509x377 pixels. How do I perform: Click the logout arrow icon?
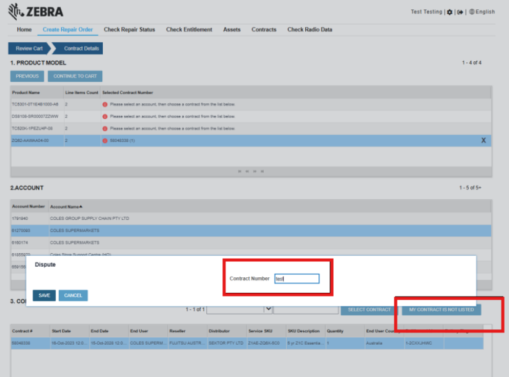[460, 12]
